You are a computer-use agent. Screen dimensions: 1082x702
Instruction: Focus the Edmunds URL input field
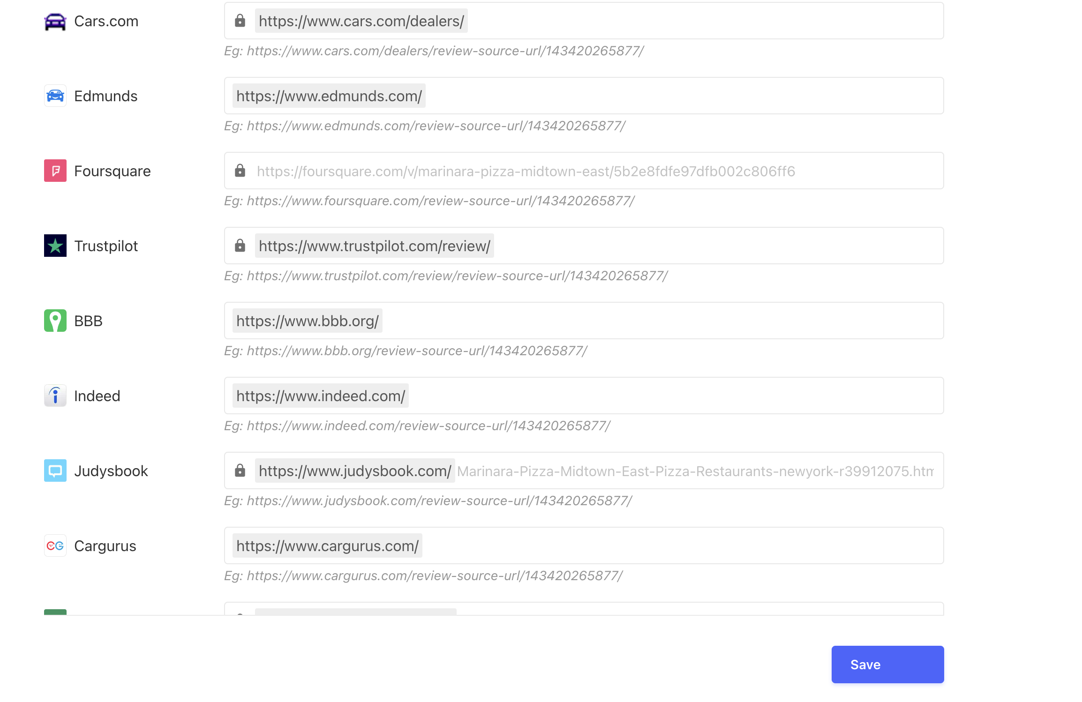[x=584, y=96]
